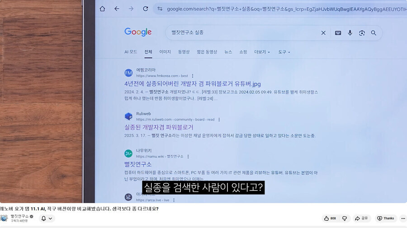This screenshot has width=407, height=228.
Task: Click the video title about 레노버 요가 탭 11.1 AI
Action: click(79, 209)
